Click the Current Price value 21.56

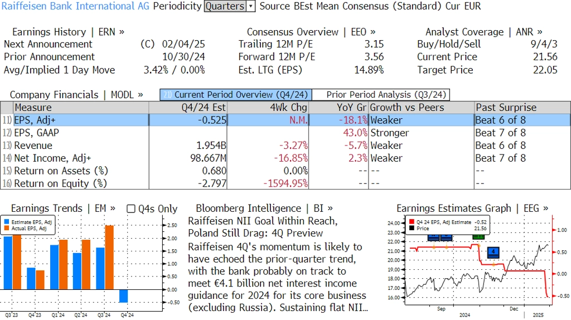(x=545, y=57)
